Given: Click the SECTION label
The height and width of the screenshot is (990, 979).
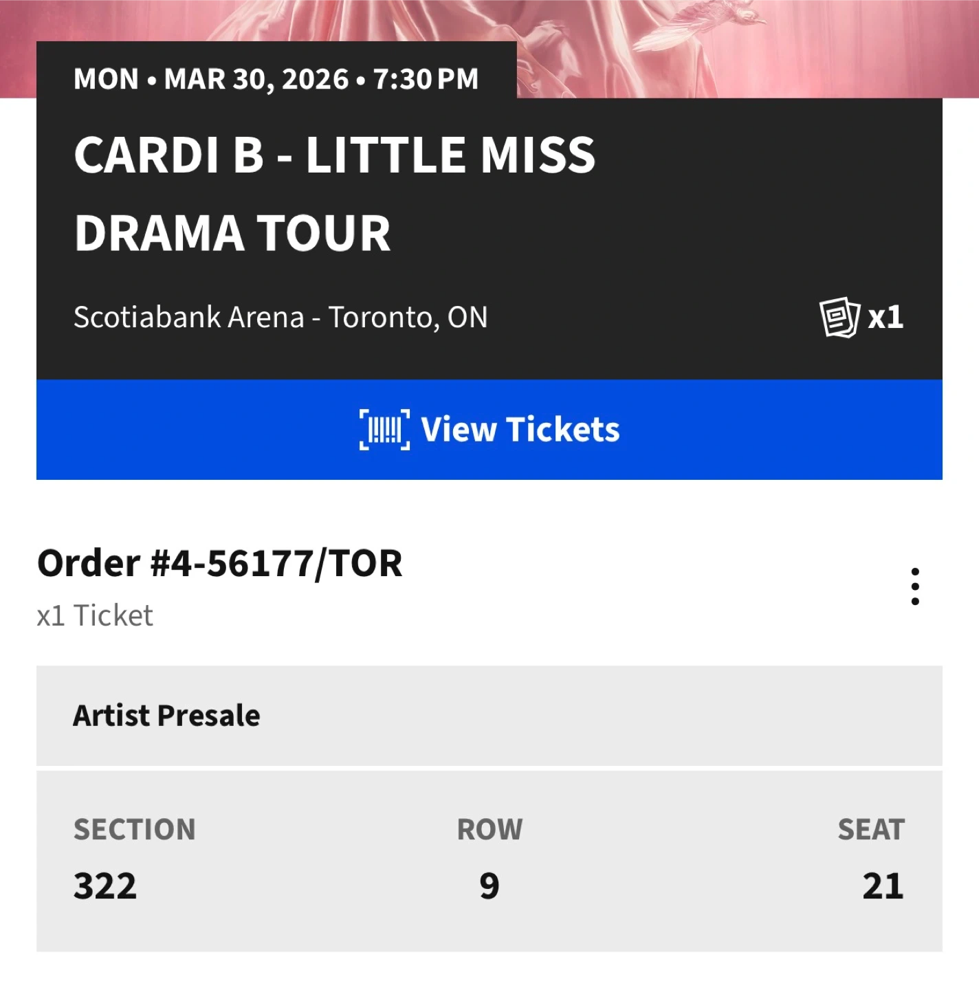Looking at the screenshot, I should pos(135,830).
